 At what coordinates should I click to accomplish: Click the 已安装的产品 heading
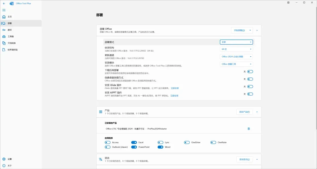click(111, 123)
